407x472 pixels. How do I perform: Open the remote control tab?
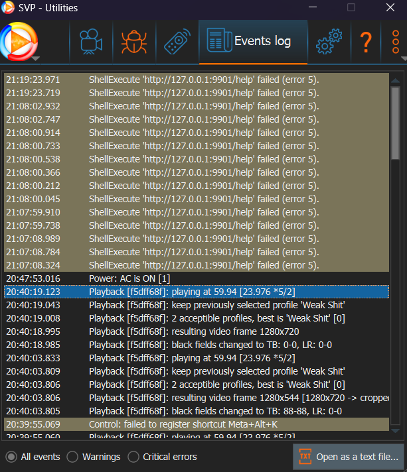tap(176, 42)
